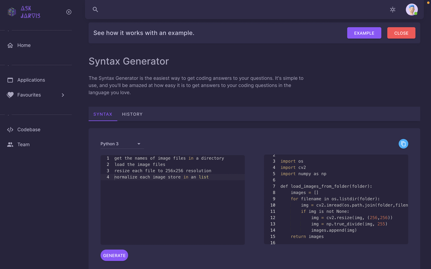Viewport: 431px width, 269px height.
Task: Select the Syntax tab
Action: [x=103, y=114]
